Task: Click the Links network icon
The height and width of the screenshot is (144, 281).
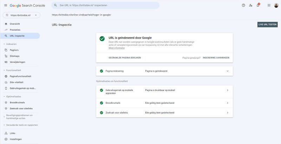Action: tap(6, 133)
